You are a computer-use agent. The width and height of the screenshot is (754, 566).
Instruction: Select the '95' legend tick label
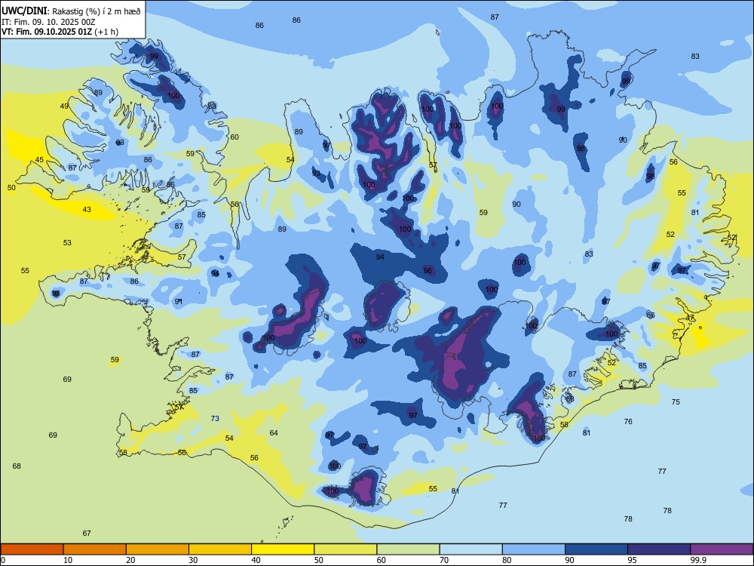pyautogui.click(x=632, y=560)
